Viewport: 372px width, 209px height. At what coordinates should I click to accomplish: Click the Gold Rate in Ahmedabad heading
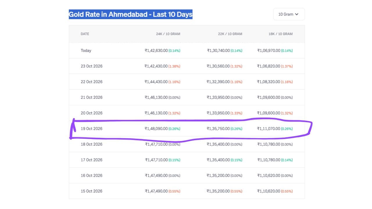point(130,14)
